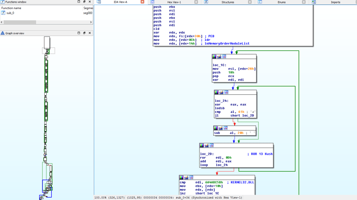Switch to the Imports tab
The width and height of the screenshot is (357, 200).
(x=336, y=2)
